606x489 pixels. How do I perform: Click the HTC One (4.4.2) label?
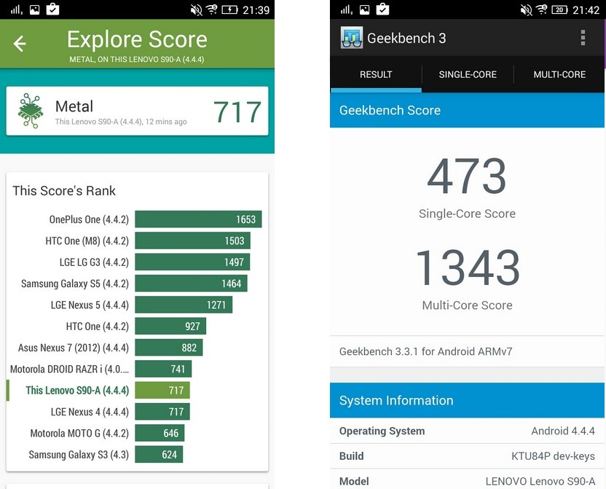click(x=98, y=326)
